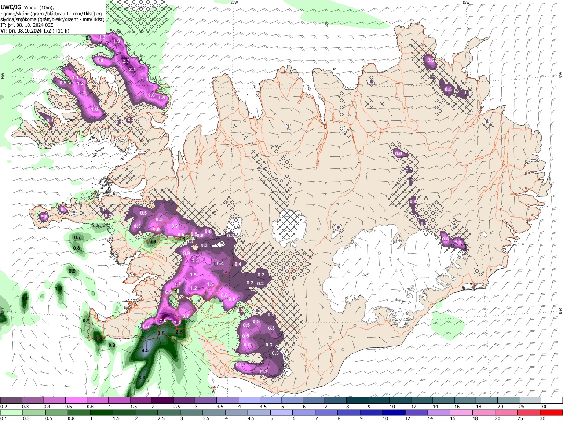Image resolution: width=563 pixels, height=422 pixels.
Task: Click the grey-green 3 swatch in bottom legend row
Action: click(191, 412)
